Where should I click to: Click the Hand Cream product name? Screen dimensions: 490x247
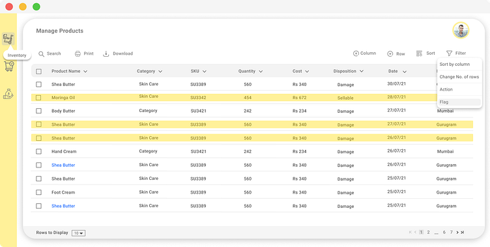pos(64,151)
